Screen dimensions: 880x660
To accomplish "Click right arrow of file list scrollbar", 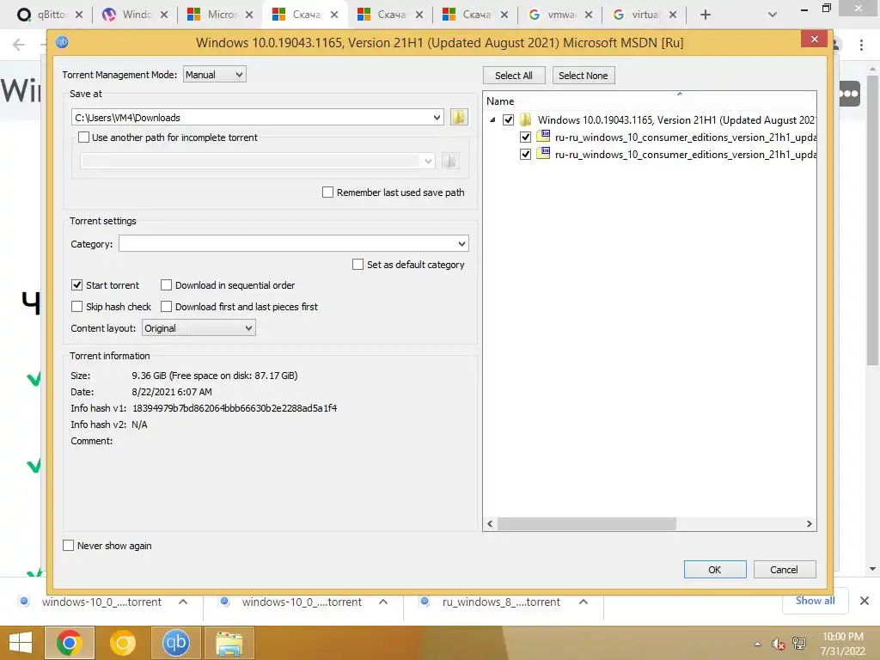I will pos(809,523).
